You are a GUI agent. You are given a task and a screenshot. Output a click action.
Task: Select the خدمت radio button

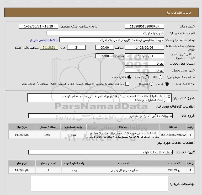[147, 77]
